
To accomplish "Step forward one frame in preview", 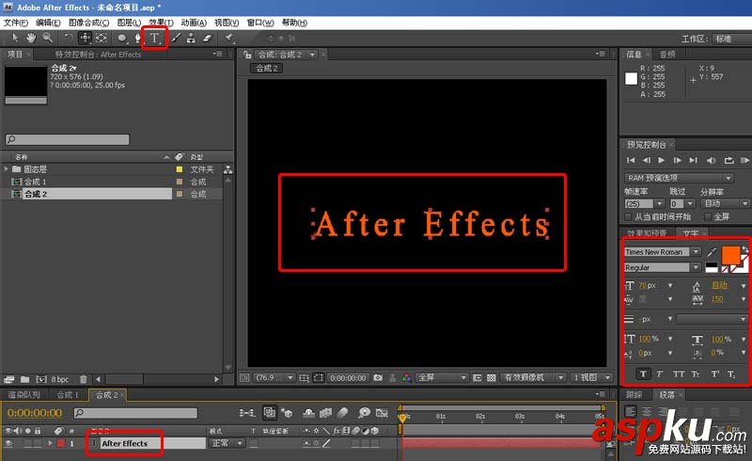I will 677,160.
